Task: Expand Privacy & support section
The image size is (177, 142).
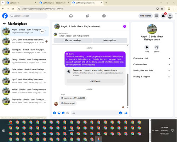Action: pos(152,77)
